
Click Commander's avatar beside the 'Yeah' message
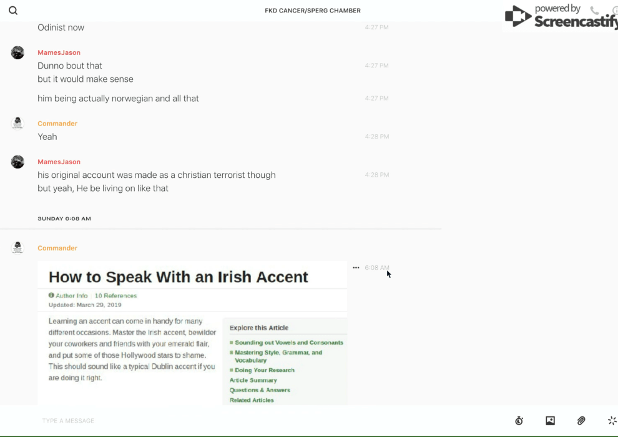point(17,124)
